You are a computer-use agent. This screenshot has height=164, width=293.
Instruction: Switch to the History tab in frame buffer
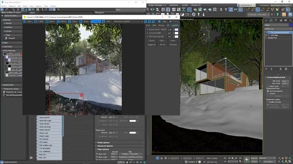(161, 26)
